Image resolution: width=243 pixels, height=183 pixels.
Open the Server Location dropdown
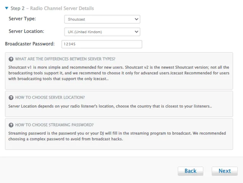tap(102, 32)
